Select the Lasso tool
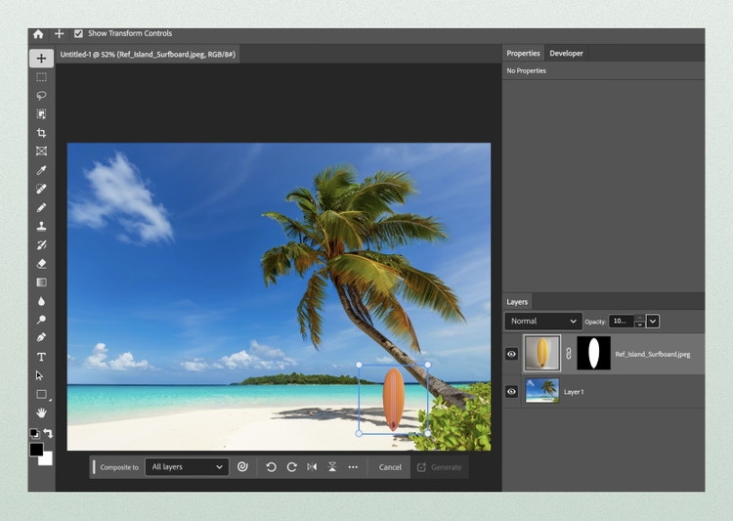 click(42, 96)
